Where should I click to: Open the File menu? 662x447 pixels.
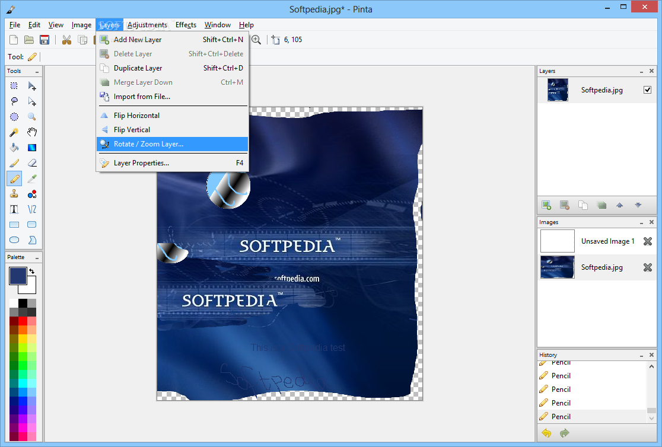[15, 25]
